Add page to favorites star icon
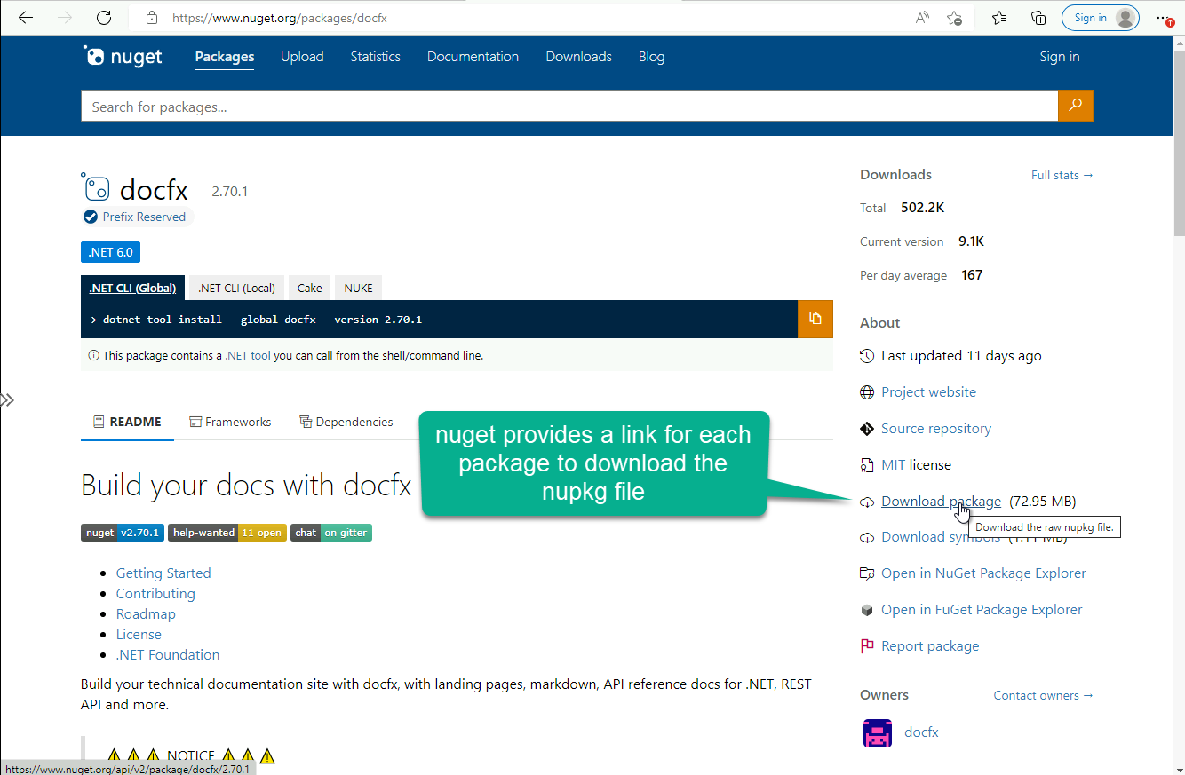This screenshot has height=775, width=1185. (x=955, y=18)
